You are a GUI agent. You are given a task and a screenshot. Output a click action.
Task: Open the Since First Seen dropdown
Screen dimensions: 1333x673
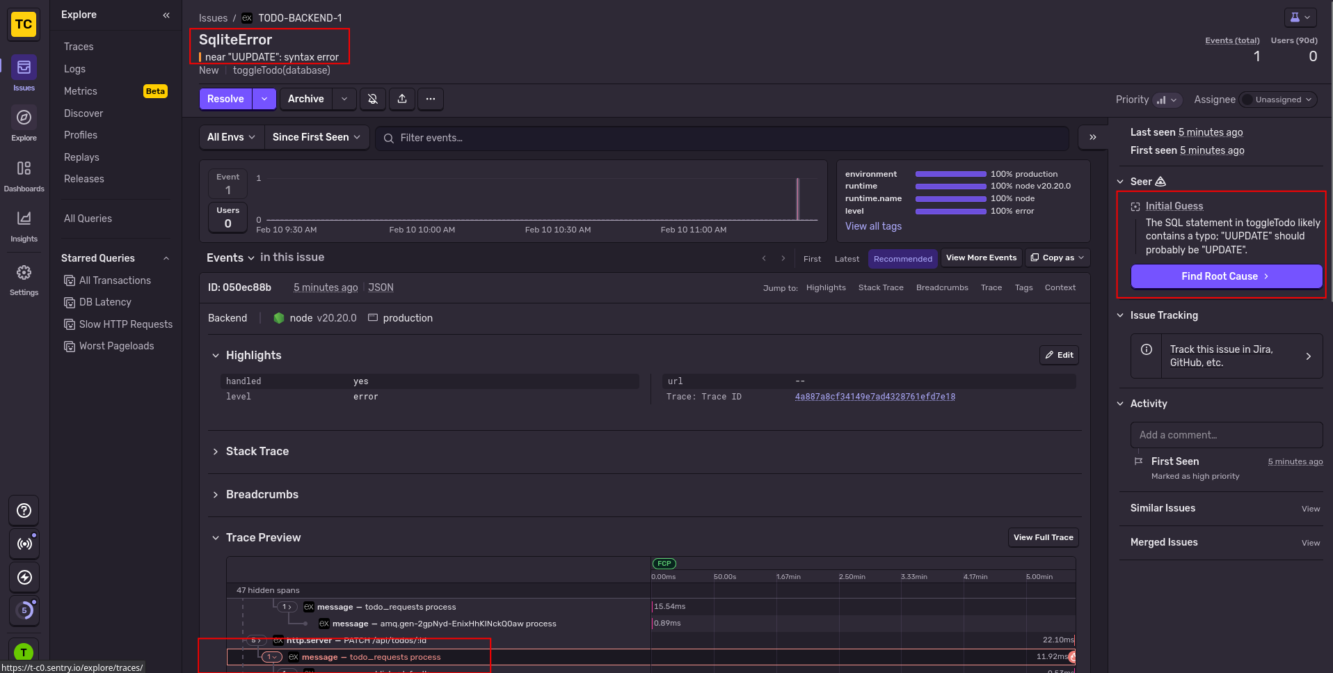317,137
